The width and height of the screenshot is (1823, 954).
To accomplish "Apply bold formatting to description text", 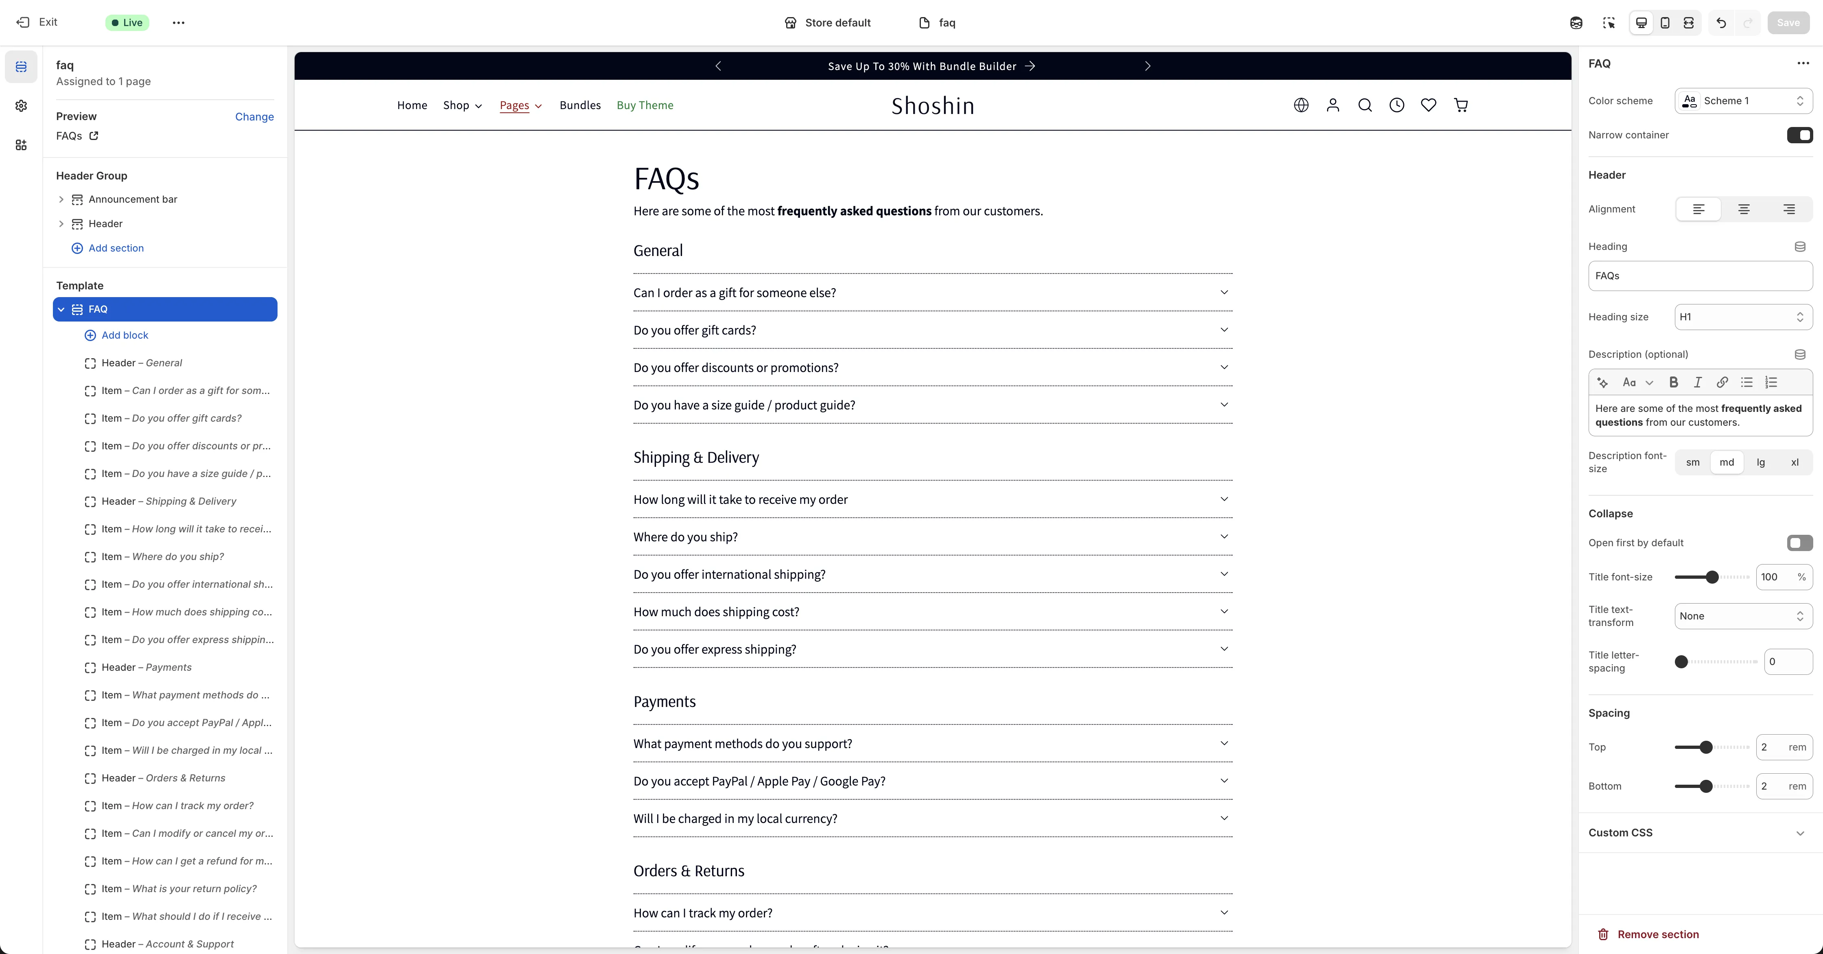I will click(x=1674, y=382).
